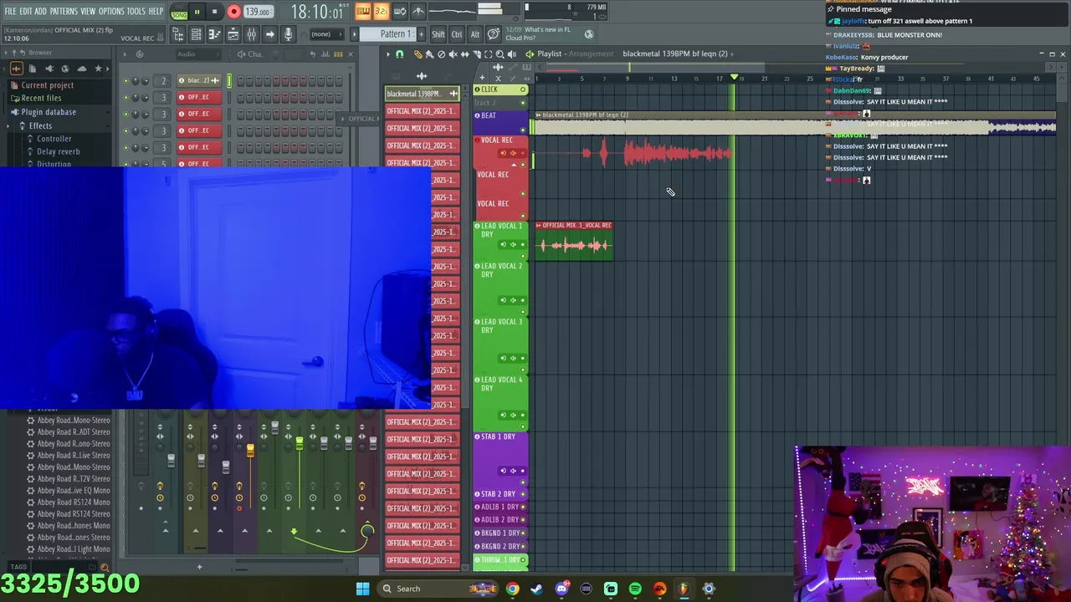Open the Delay reverb category
This screenshot has width=1071, height=602.
59,152
